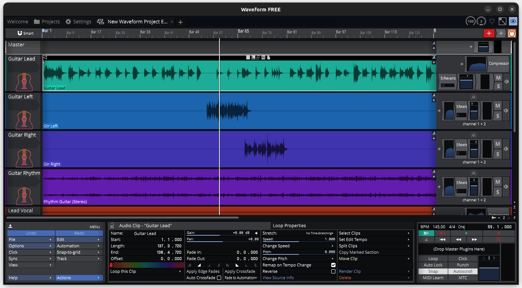Switch to the Projects tab
Image resolution: width=522 pixels, height=288 pixels.
47,22
